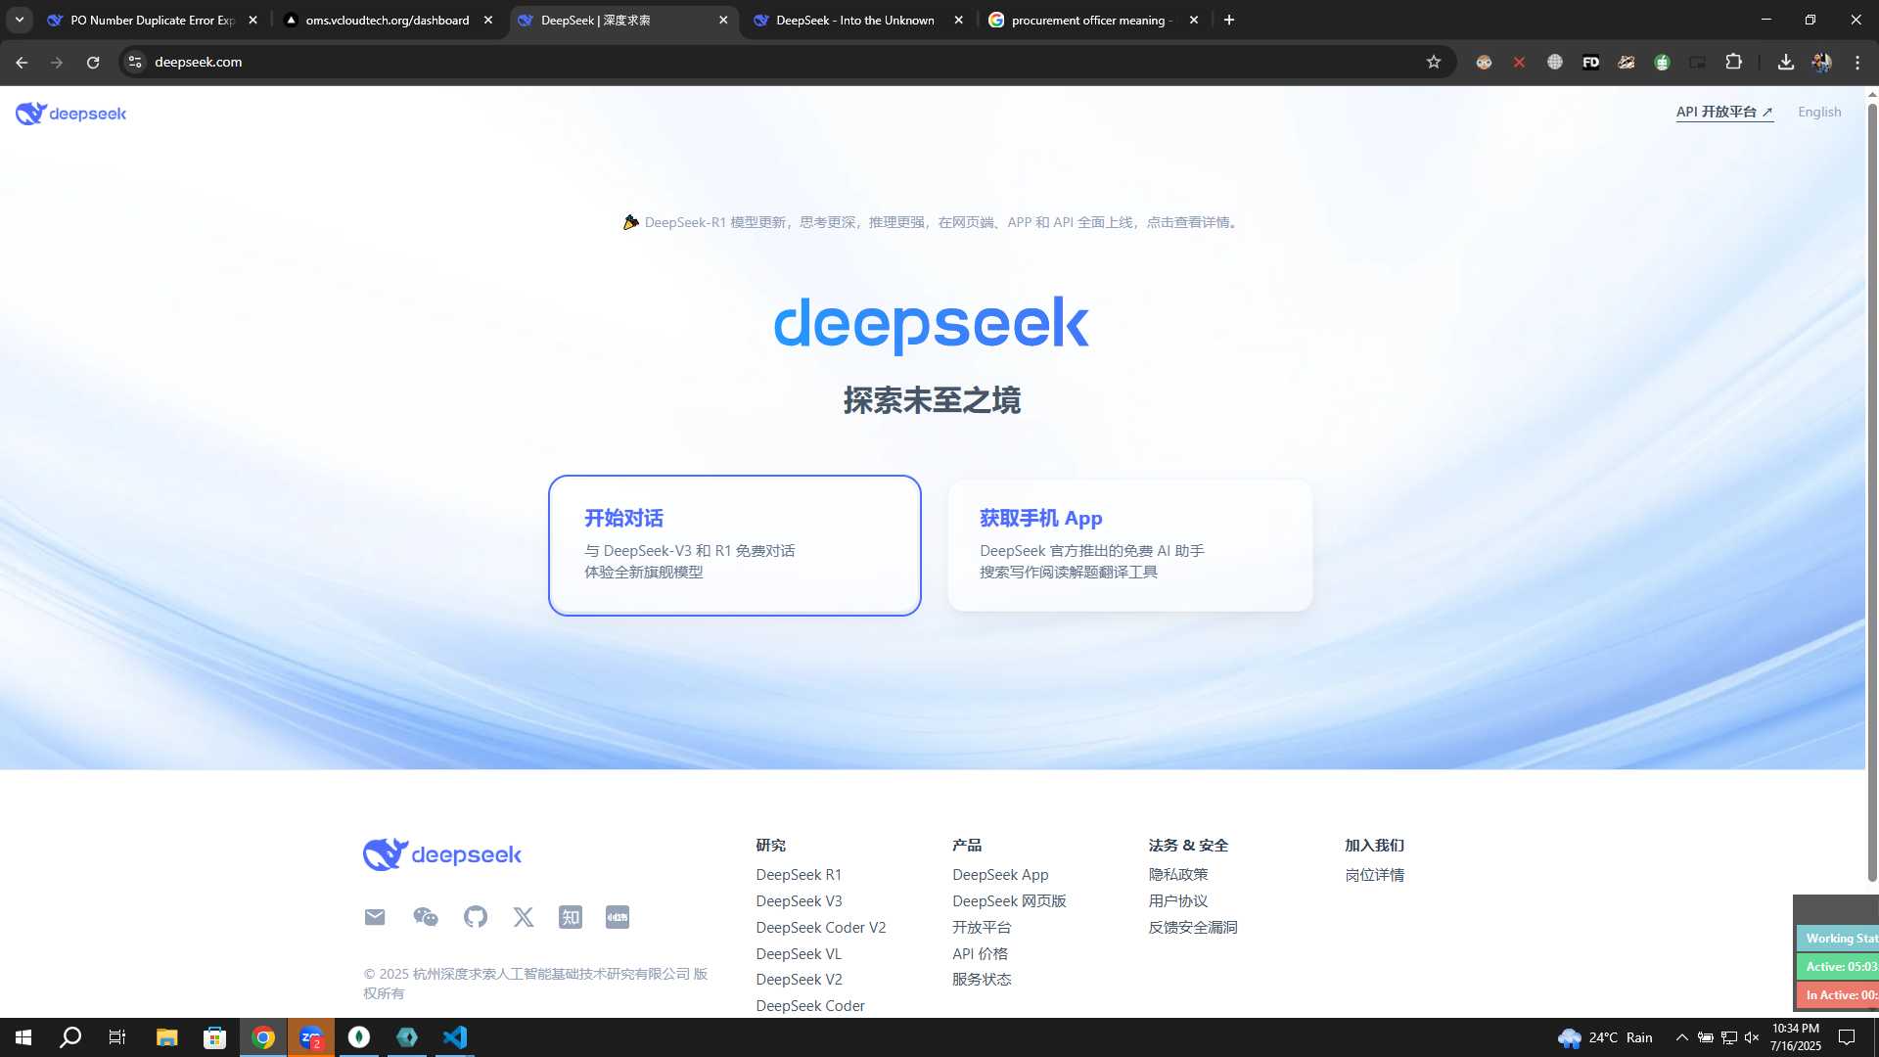Switch language to English
The height and width of the screenshot is (1057, 1879).
[1819, 112]
